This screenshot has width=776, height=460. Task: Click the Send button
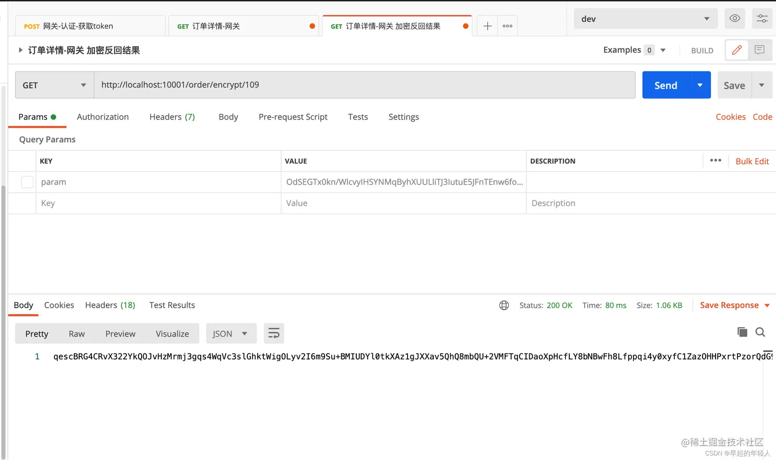[666, 85]
